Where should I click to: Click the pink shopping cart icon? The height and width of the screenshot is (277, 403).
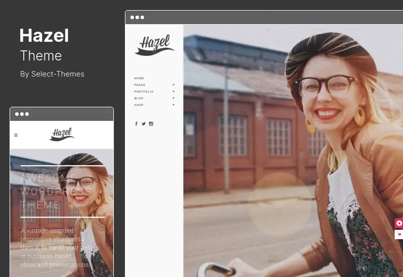click(x=399, y=234)
